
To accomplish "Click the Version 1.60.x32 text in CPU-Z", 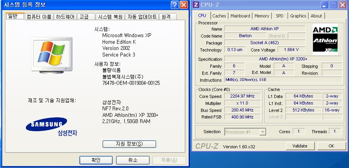I will tap(239, 147).
